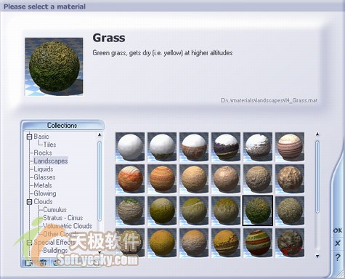
Task: Select the Cumulus clouds collection
Action: (x=54, y=210)
